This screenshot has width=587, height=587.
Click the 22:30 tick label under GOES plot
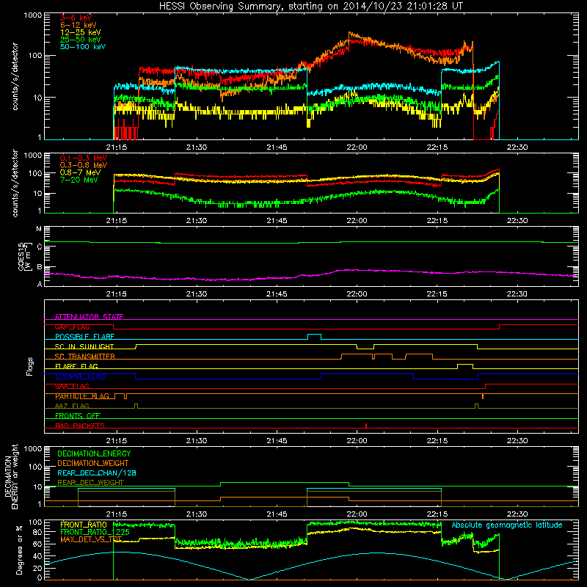coord(517,294)
